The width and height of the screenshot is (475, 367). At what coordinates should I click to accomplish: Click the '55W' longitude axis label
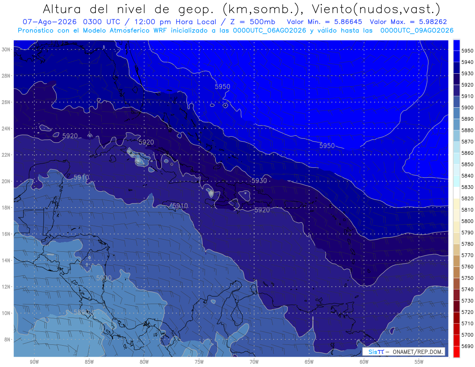(x=419, y=362)
